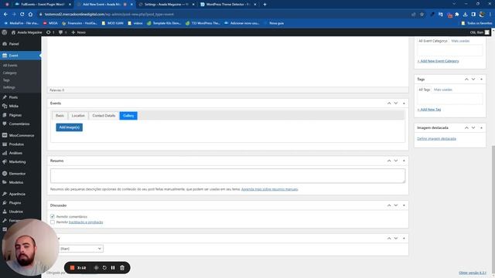The width and height of the screenshot is (495, 278).
Task: Switch to Basic tab in Events box
Action: (60, 116)
